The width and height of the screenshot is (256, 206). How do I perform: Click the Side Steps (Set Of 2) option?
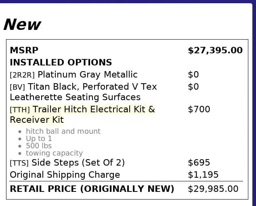pos(78,163)
